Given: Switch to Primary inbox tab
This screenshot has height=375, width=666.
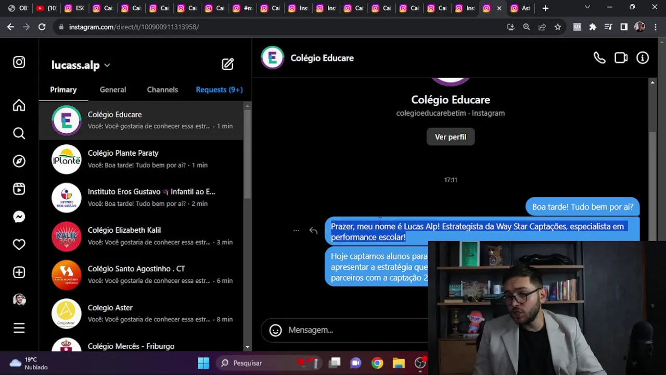Looking at the screenshot, I should point(63,90).
